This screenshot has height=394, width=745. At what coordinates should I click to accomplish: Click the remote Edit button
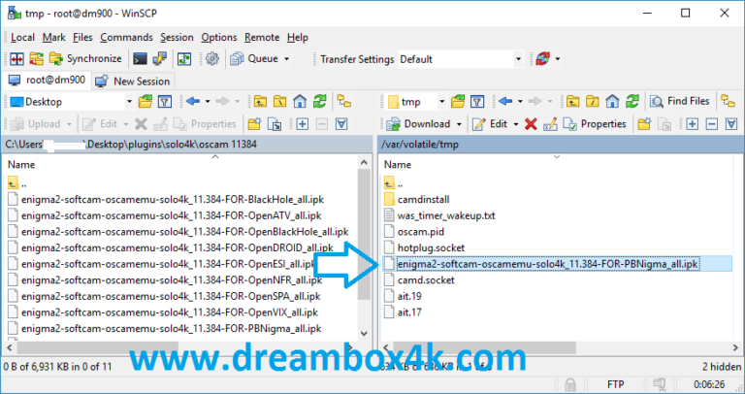tap(490, 124)
